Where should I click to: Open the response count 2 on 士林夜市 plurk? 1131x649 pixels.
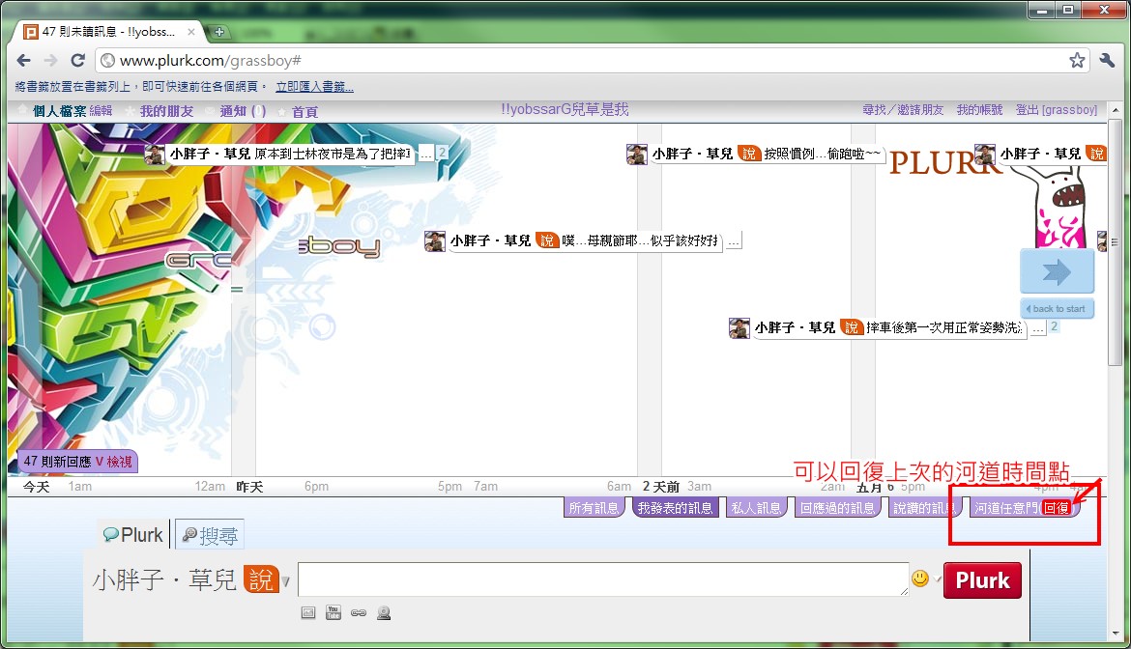[442, 153]
